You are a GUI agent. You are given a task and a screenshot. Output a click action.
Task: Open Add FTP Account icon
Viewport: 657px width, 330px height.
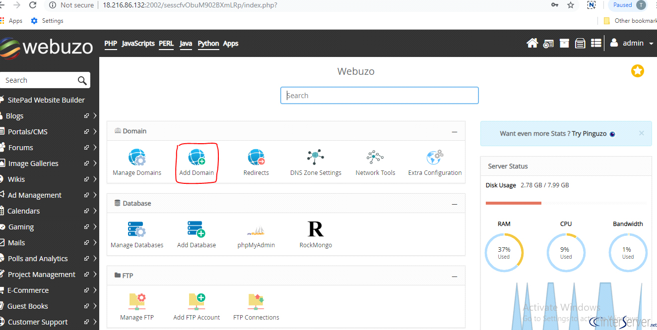tap(197, 301)
